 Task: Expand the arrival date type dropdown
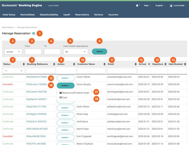pos(13,52)
